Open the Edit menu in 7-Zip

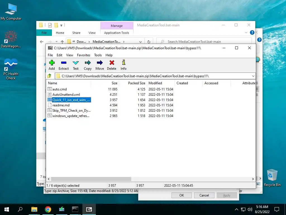(x=59, y=55)
